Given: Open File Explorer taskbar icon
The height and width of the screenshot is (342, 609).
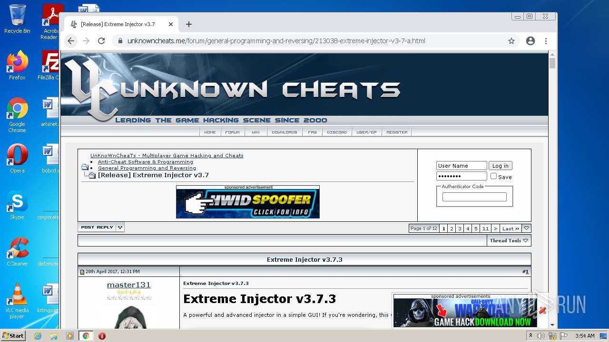Looking at the screenshot, I should click(x=54, y=336).
